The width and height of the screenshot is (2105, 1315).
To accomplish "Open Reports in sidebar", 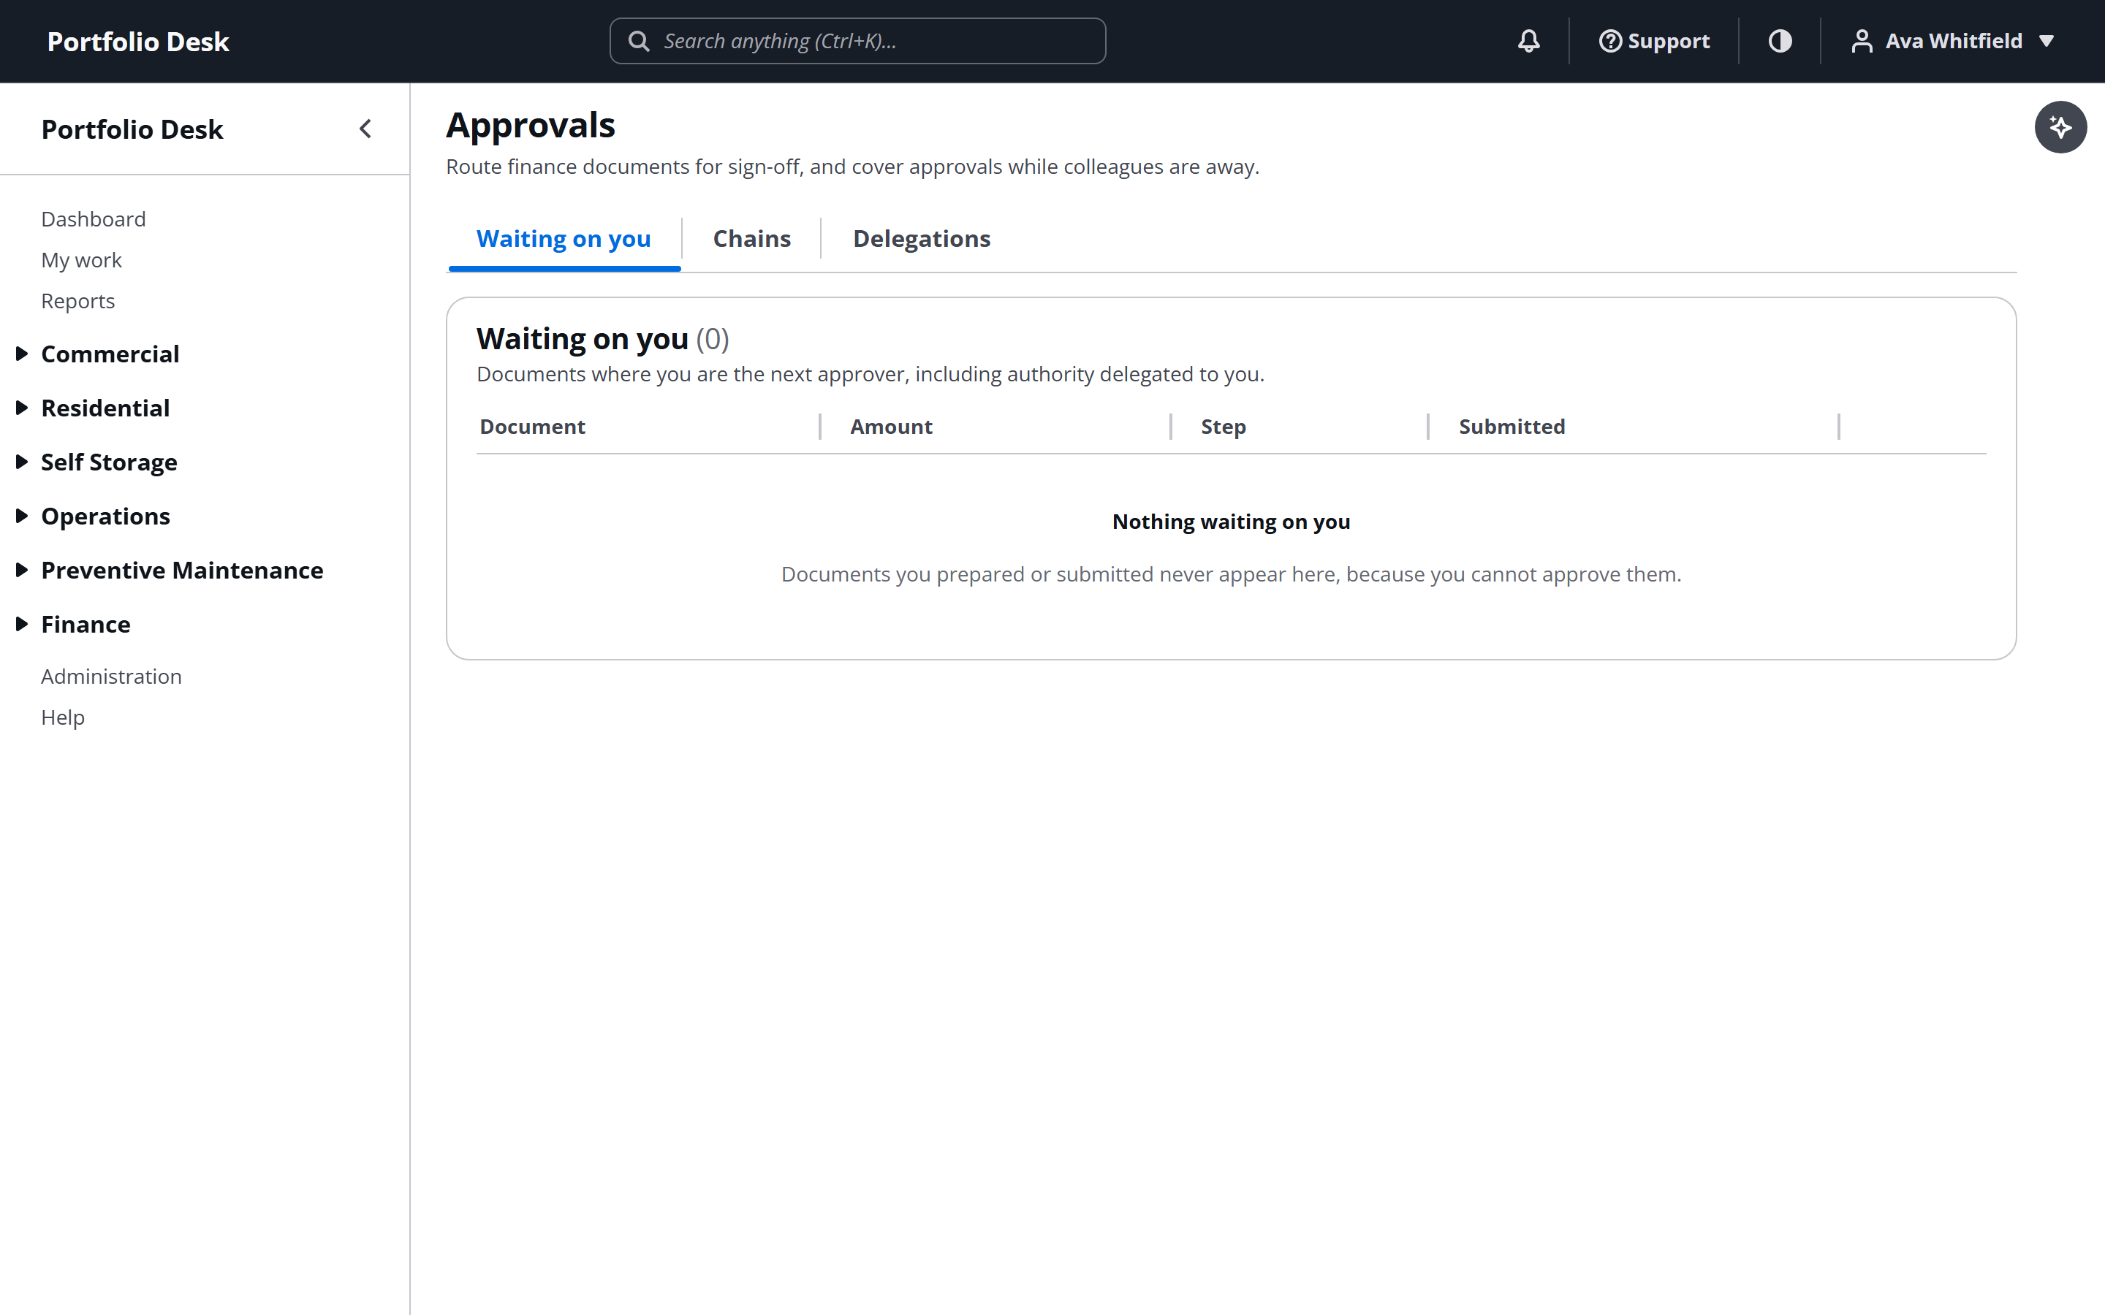I will point(77,301).
